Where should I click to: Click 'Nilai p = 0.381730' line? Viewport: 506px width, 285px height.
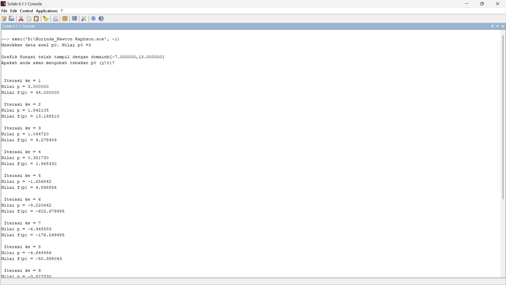point(25,158)
